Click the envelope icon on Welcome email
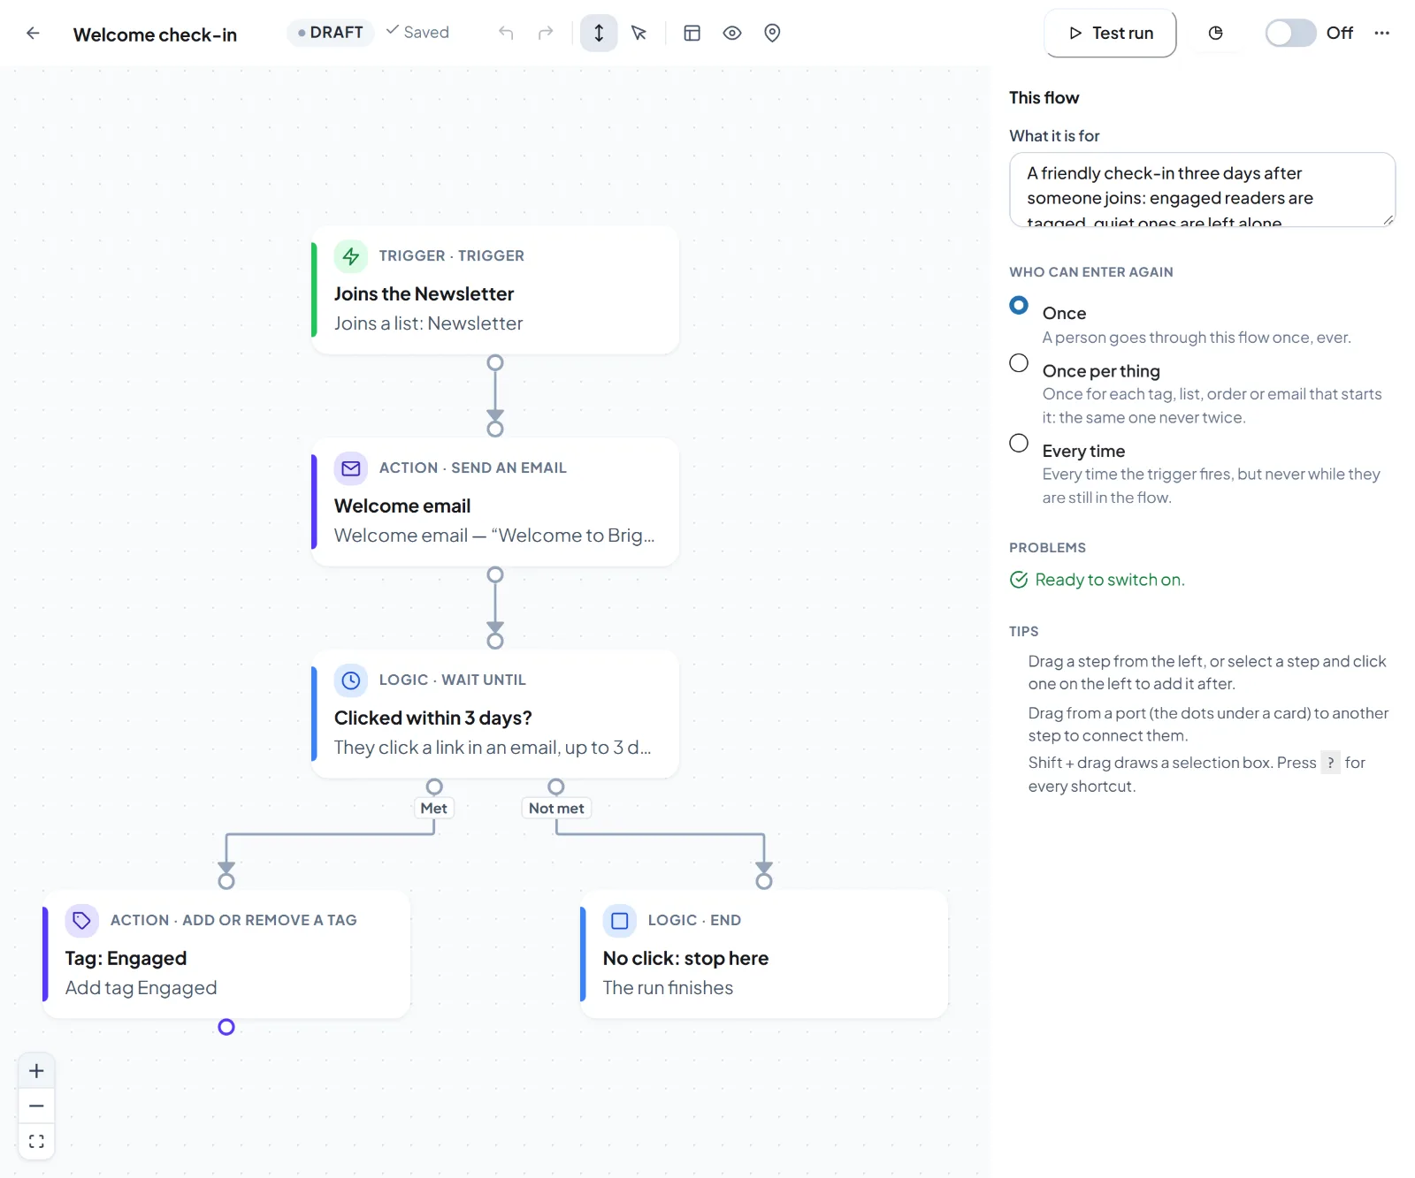1415x1178 pixels. click(x=351, y=468)
